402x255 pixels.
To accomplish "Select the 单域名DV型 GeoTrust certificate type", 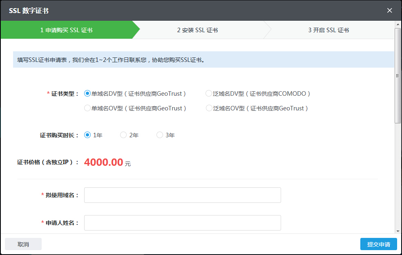I will pos(87,93).
